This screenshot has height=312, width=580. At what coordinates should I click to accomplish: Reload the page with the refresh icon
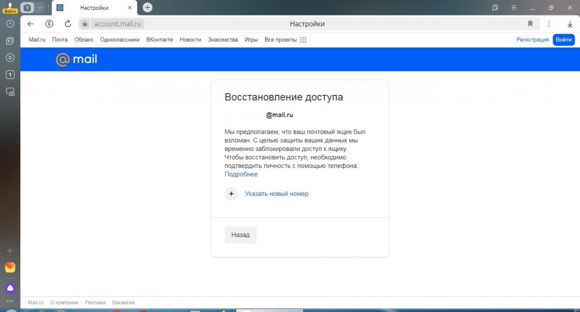pos(68,24)
